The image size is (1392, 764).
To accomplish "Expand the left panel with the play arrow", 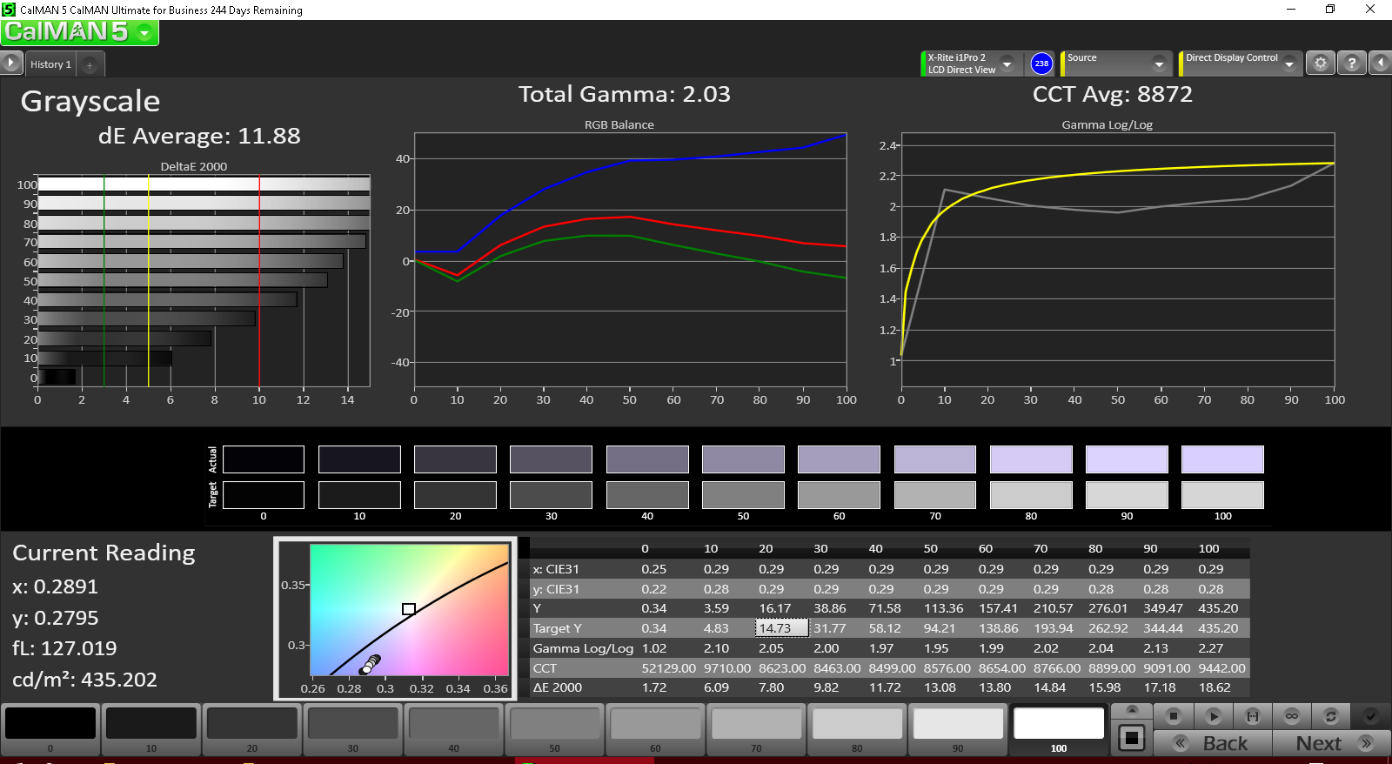I will (10, 64).
